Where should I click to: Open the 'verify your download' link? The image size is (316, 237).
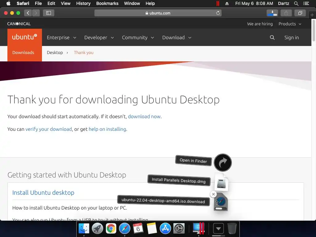(x=48, y=129)
